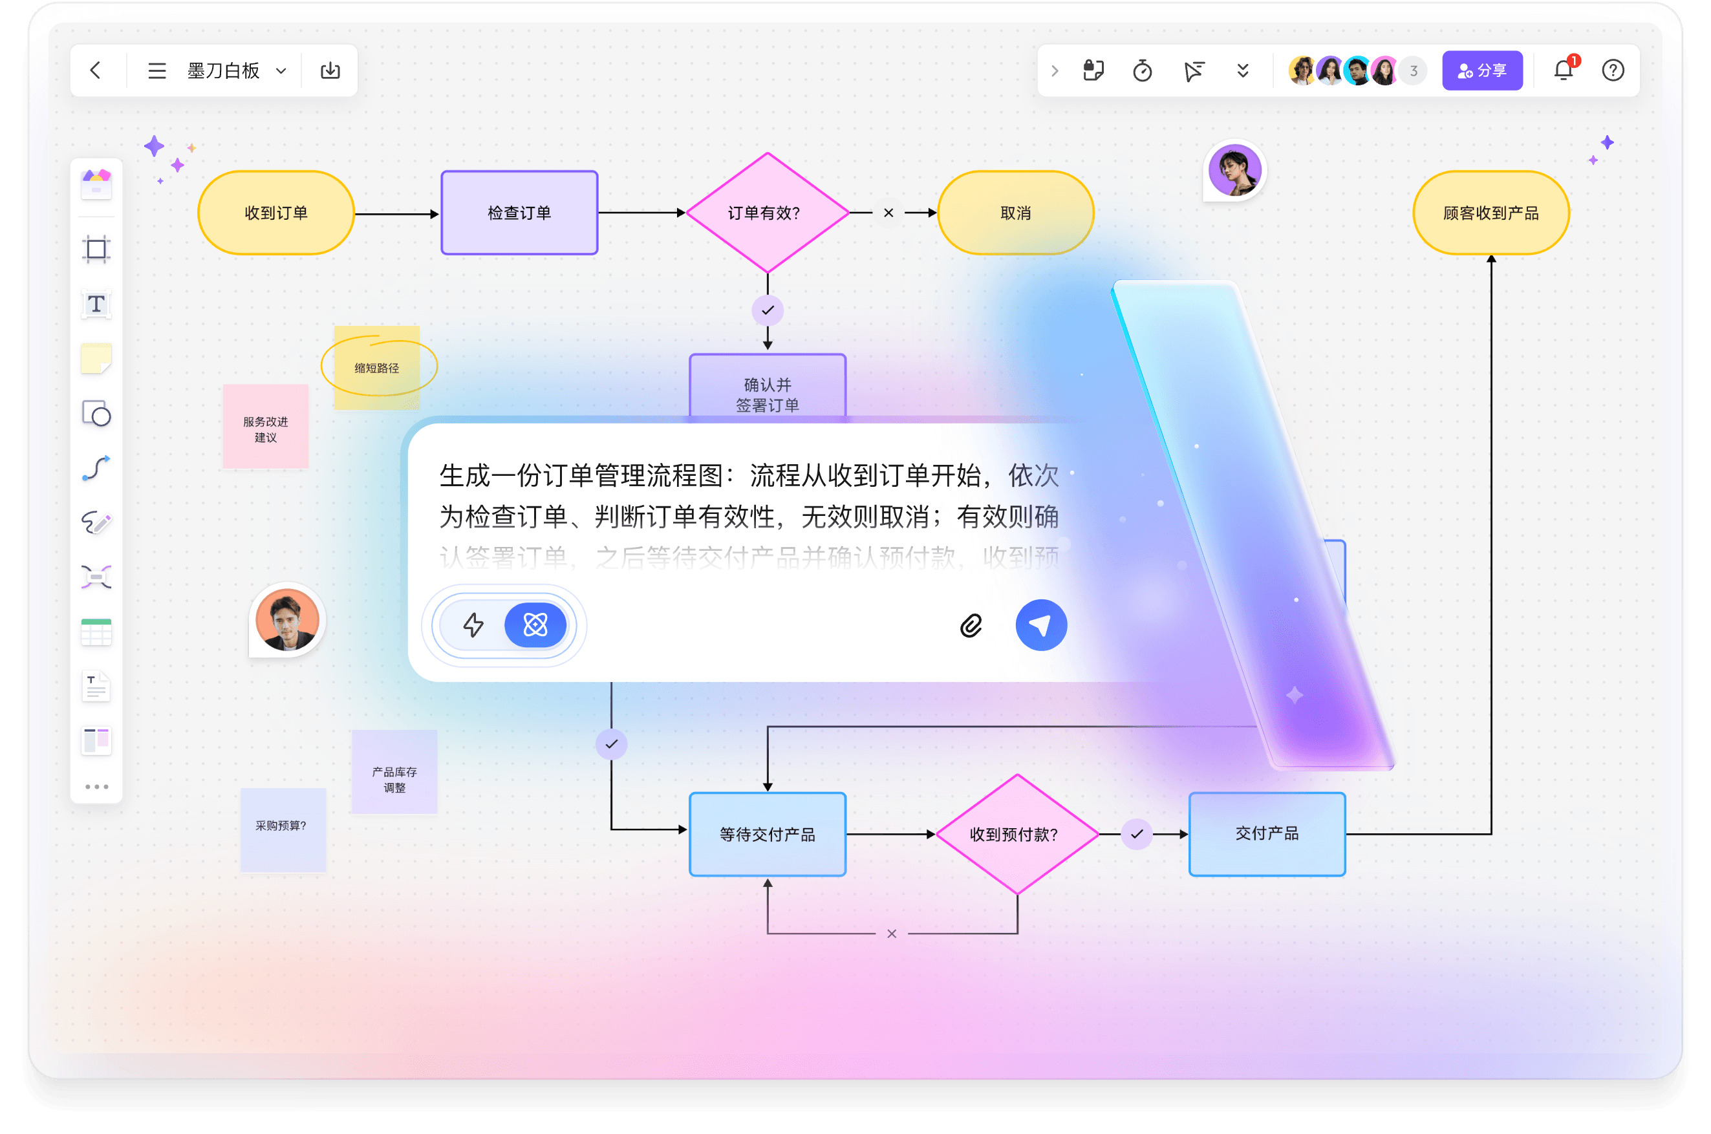Expand the 墨刀白板 title dropdown
Viewport: 1711px width, 1134px height.
click(281, 71)
